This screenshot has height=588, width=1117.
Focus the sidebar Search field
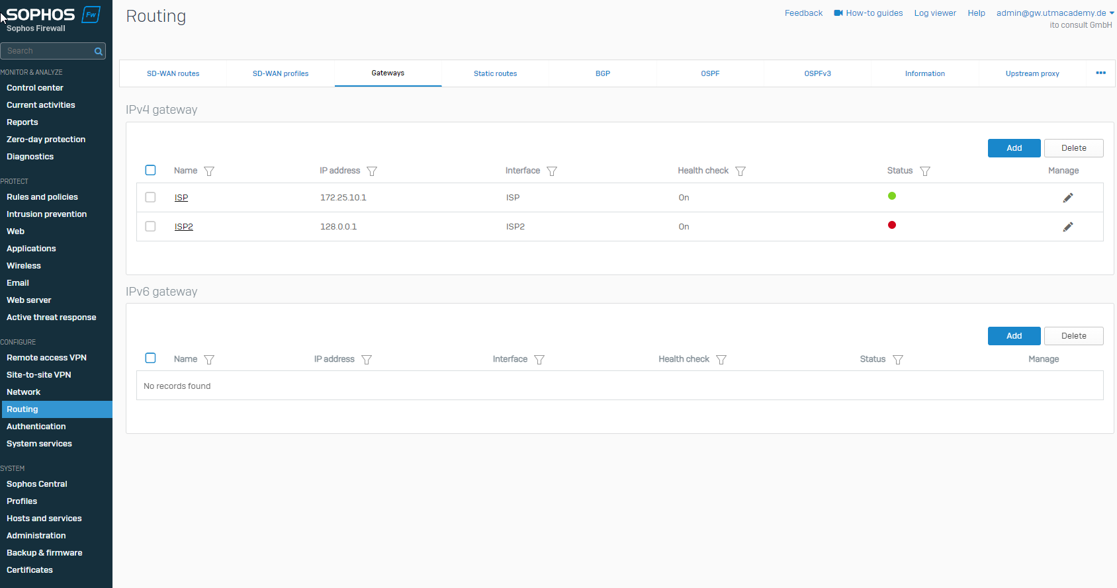[46, 51]
